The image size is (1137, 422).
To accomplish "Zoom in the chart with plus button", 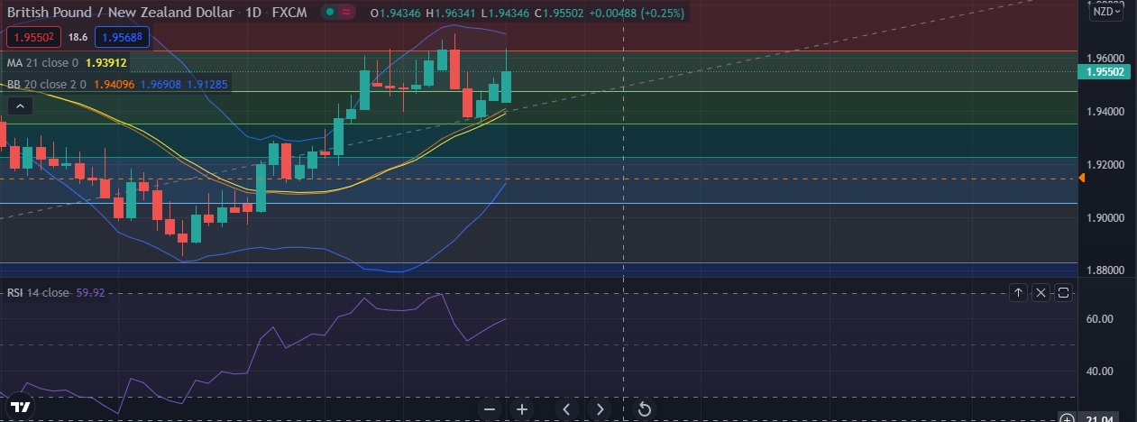I will (x=522, y=409).
